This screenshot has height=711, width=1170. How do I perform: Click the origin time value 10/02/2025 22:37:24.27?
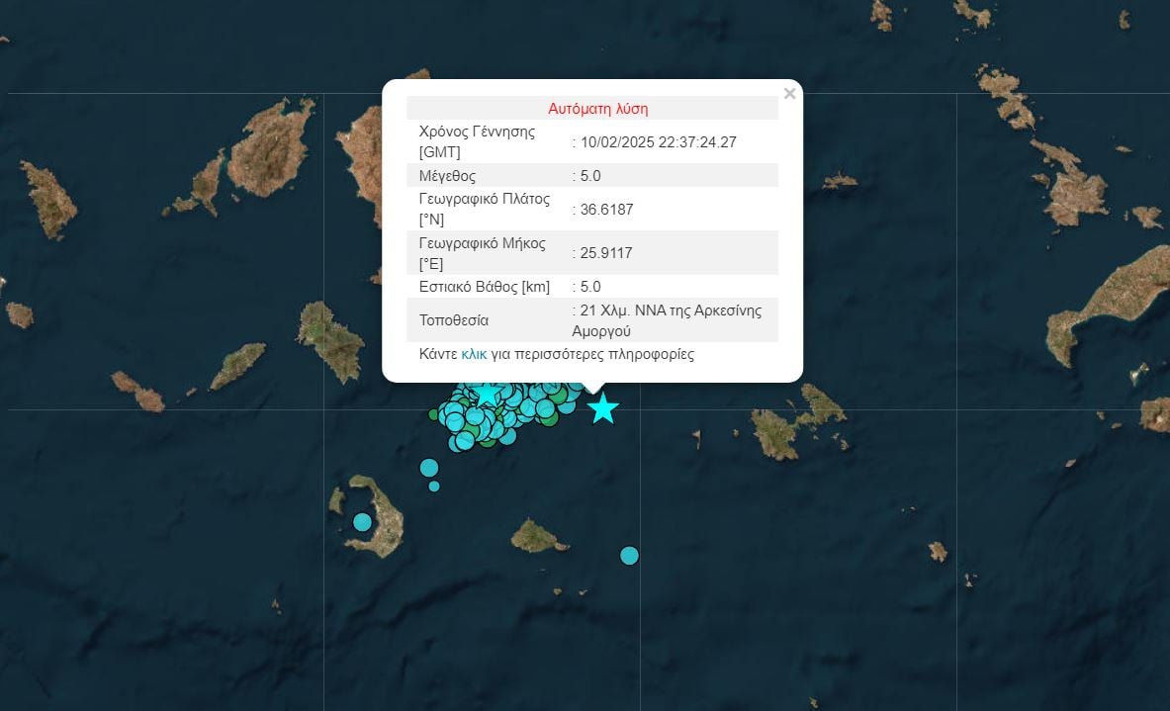click(x=658, y=142)
